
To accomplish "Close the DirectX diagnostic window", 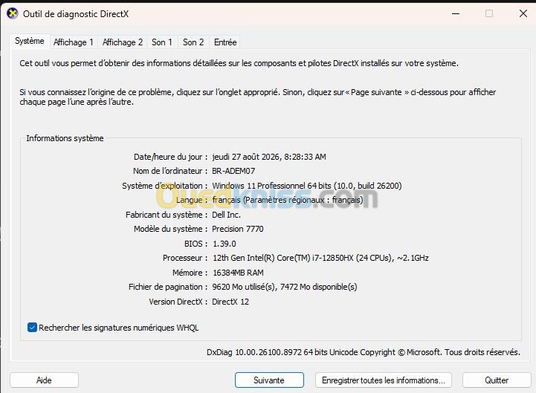I will [x=523, y=13].
